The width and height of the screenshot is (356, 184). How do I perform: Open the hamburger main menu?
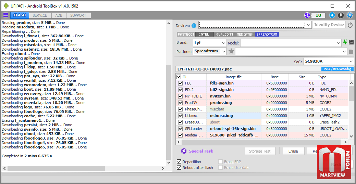5,15
